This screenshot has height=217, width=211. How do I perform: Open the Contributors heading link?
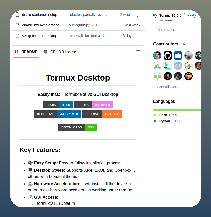click(166, 44)
